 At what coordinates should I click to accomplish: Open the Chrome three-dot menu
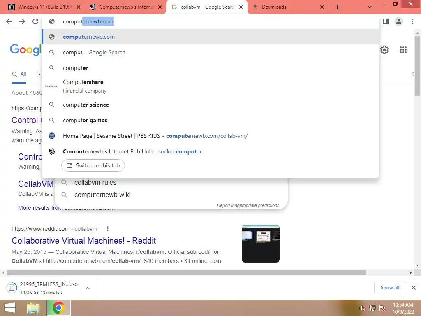pos(412,21)
